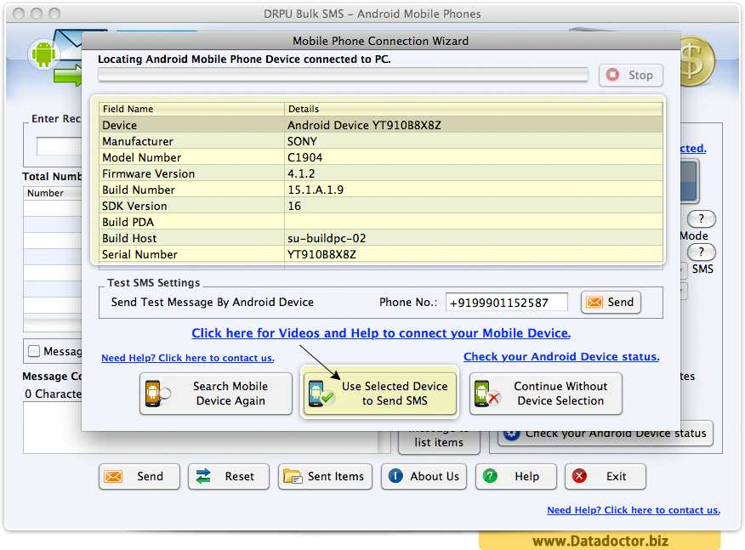Click the Sent Items folder icon
745x550 pixels.
coord(293,476)
